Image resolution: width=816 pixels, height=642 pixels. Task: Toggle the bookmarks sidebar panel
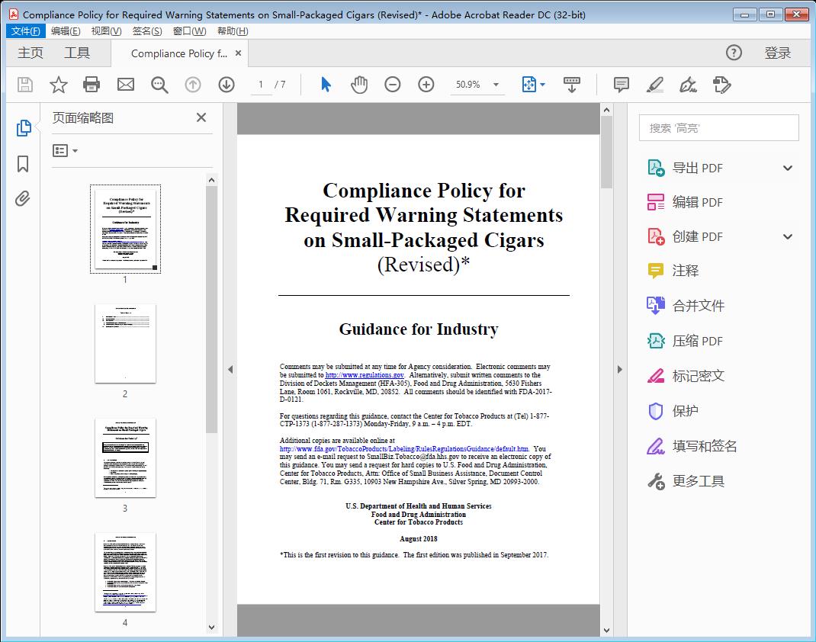pos(22,164)
